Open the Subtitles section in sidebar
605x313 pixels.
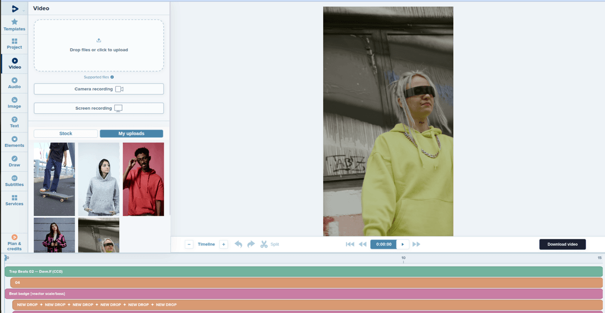coord(14,181)
